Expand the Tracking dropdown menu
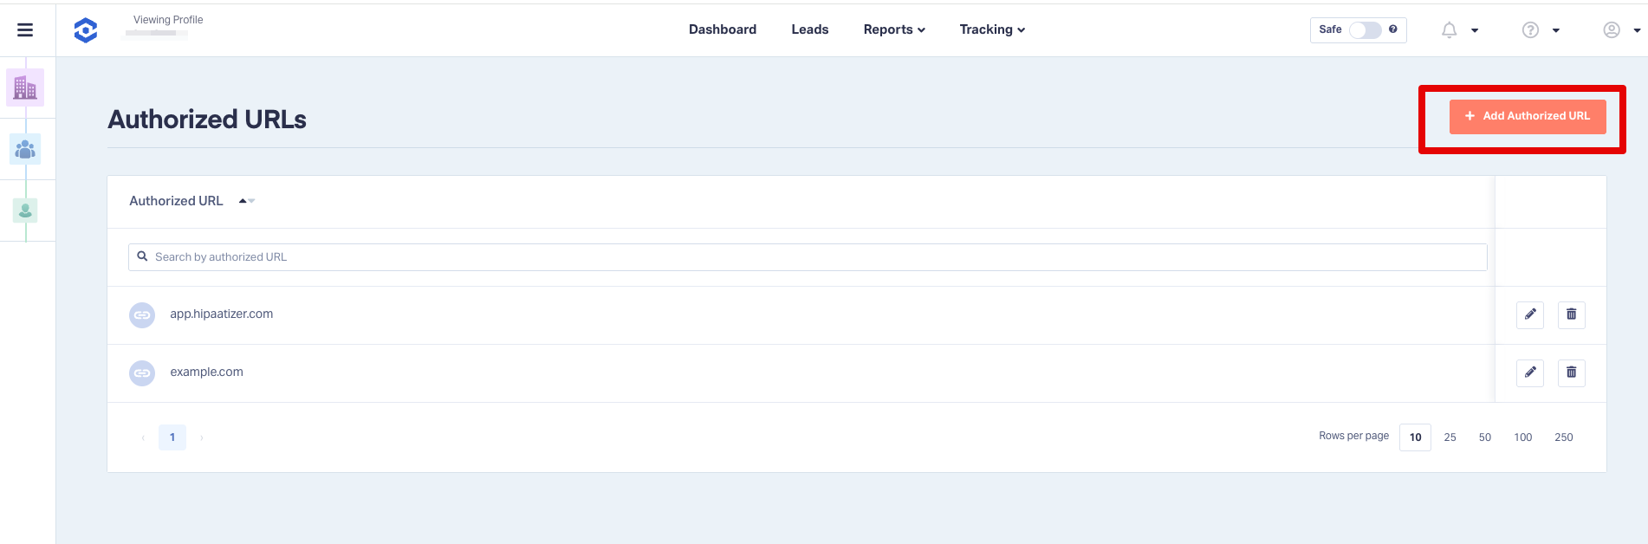 pyautogui.click(x=992, y=29)
